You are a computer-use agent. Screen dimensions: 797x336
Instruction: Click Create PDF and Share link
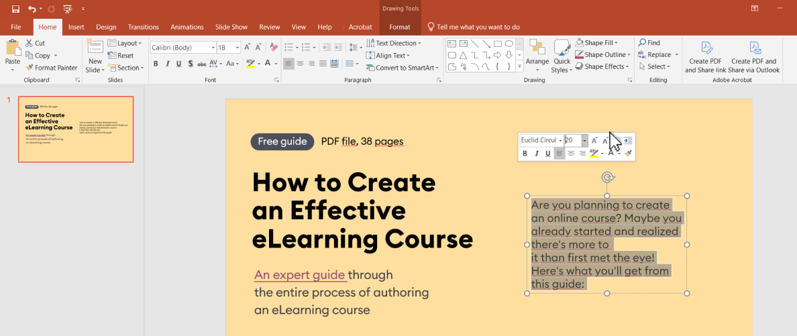point(705,58)
